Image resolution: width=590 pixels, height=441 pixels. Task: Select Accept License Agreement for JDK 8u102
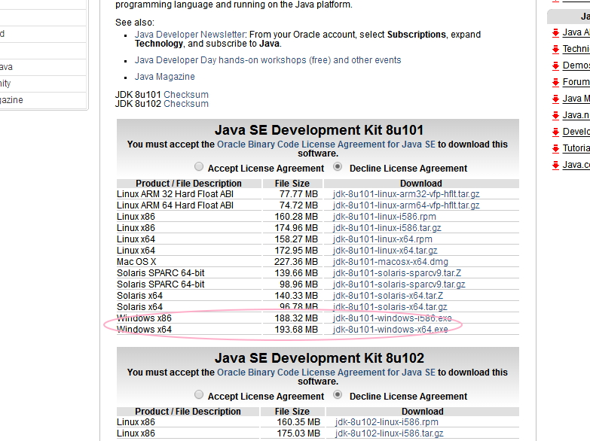[199, 395]
